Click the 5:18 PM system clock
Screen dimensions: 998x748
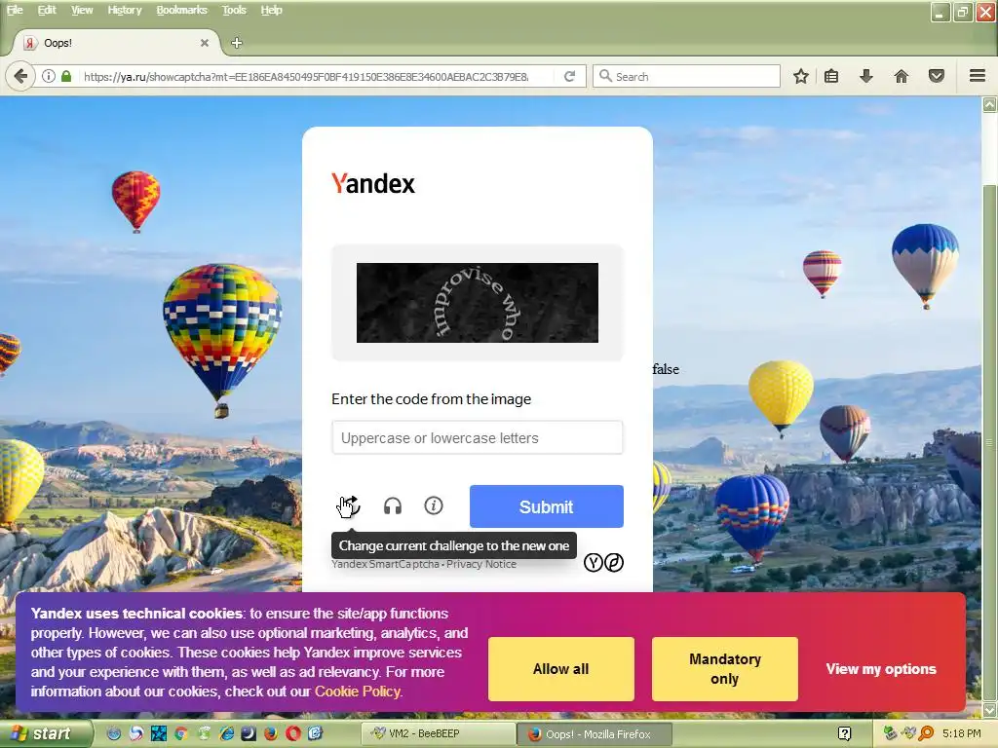(x=962, y=734)
